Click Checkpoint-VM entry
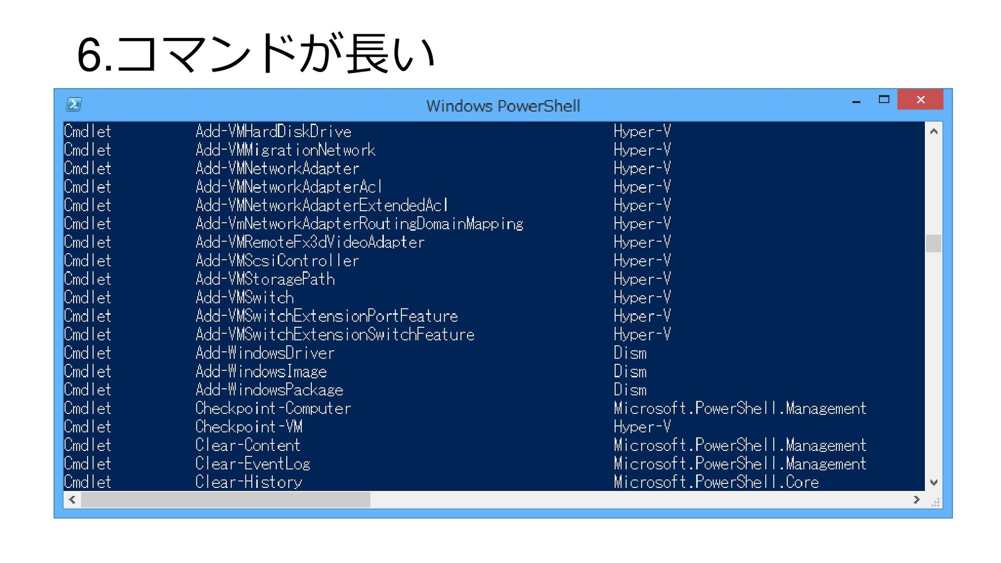The width and height of the screenshot is (1001, 563). point(249,427)
